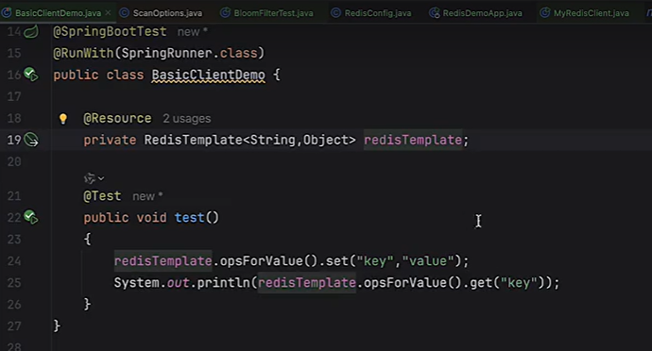Click the BasicClientDemo class name

(208, 75)
